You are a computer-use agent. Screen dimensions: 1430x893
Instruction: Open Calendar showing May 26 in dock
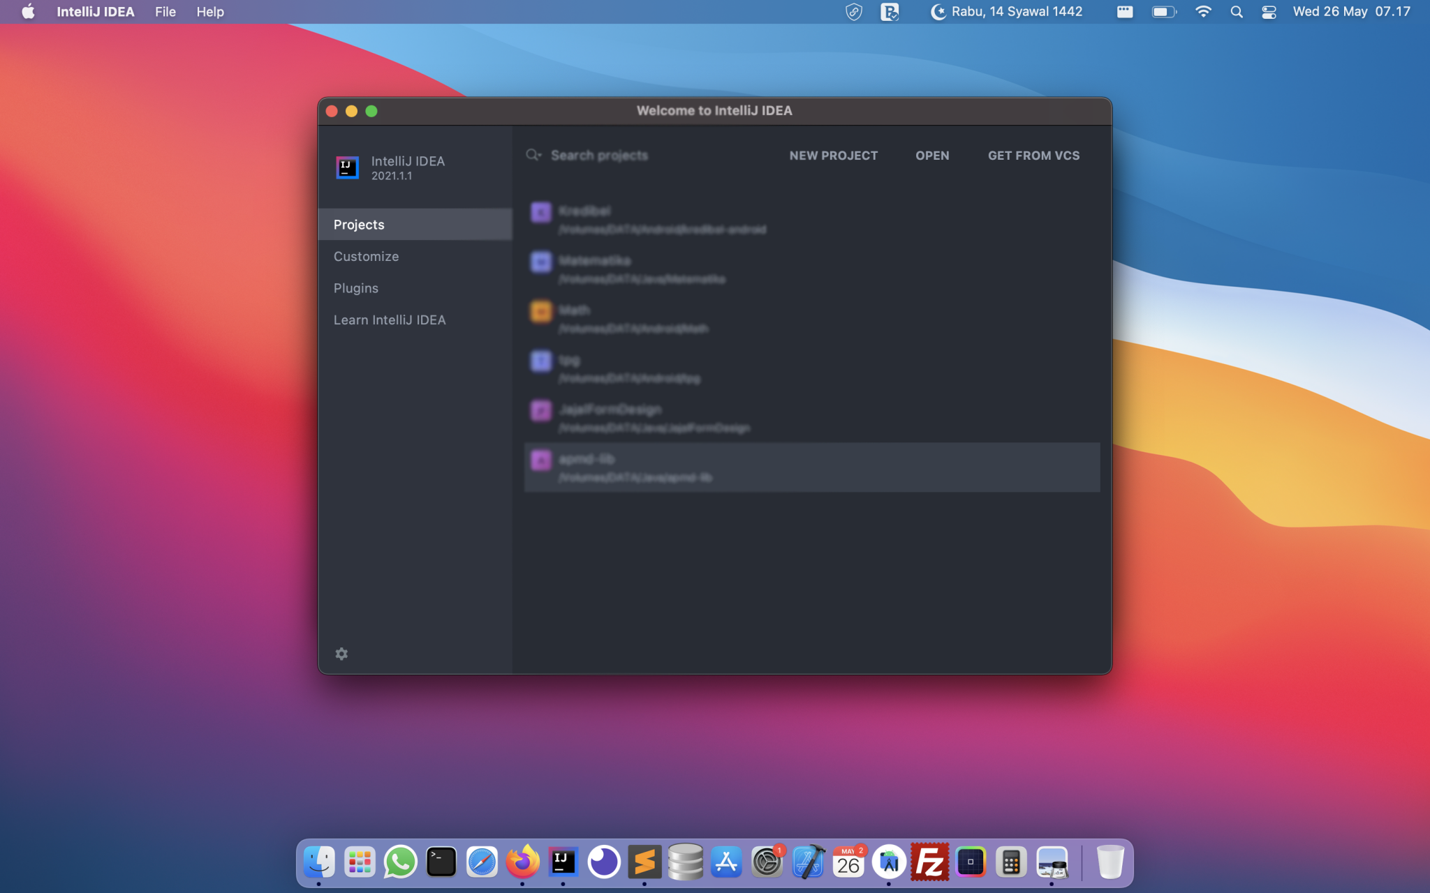[x=848, y=862]
